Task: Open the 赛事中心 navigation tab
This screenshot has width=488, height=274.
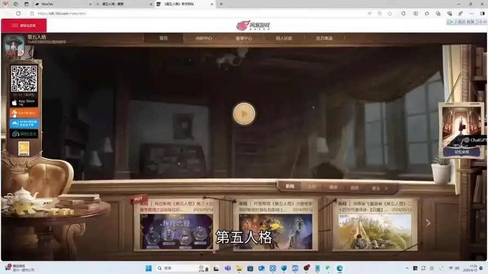Action: click(x=244, y=38)
